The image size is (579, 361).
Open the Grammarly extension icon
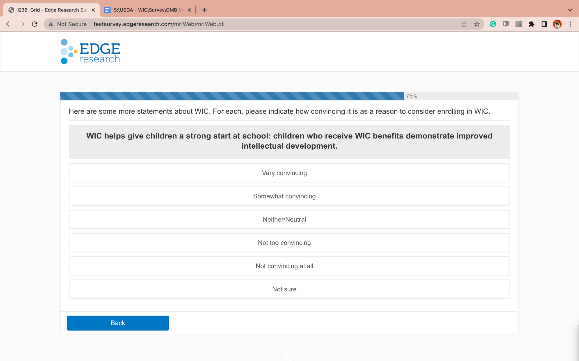point(493,24)
